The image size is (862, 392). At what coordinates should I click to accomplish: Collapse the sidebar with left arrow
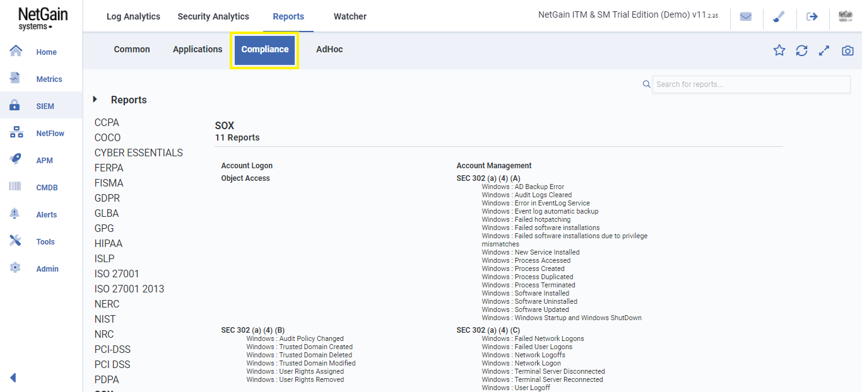13,378
